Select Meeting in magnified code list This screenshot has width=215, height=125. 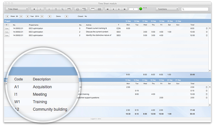pyautogui.click(x=40, y=94)
